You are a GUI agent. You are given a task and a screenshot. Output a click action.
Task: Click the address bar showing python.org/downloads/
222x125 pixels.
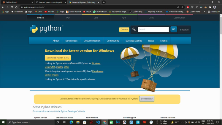coord(98,7)
